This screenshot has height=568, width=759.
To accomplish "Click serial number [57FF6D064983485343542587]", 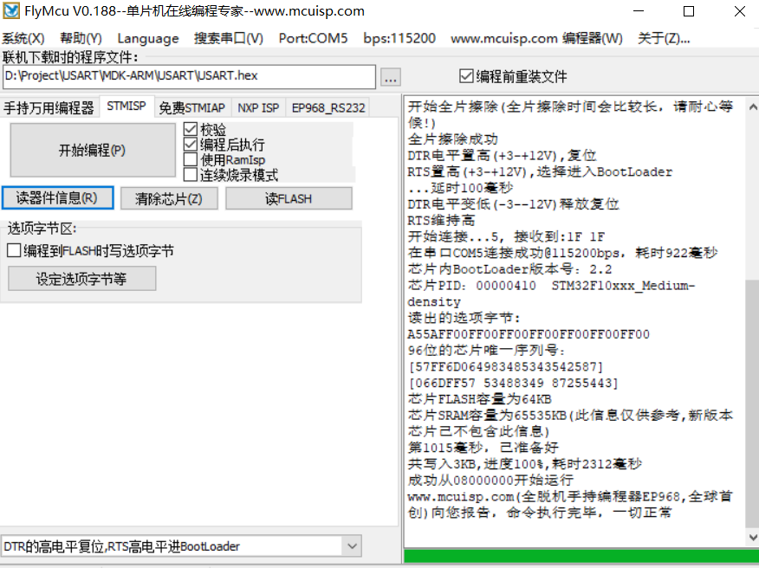I will tap(506, 367).
